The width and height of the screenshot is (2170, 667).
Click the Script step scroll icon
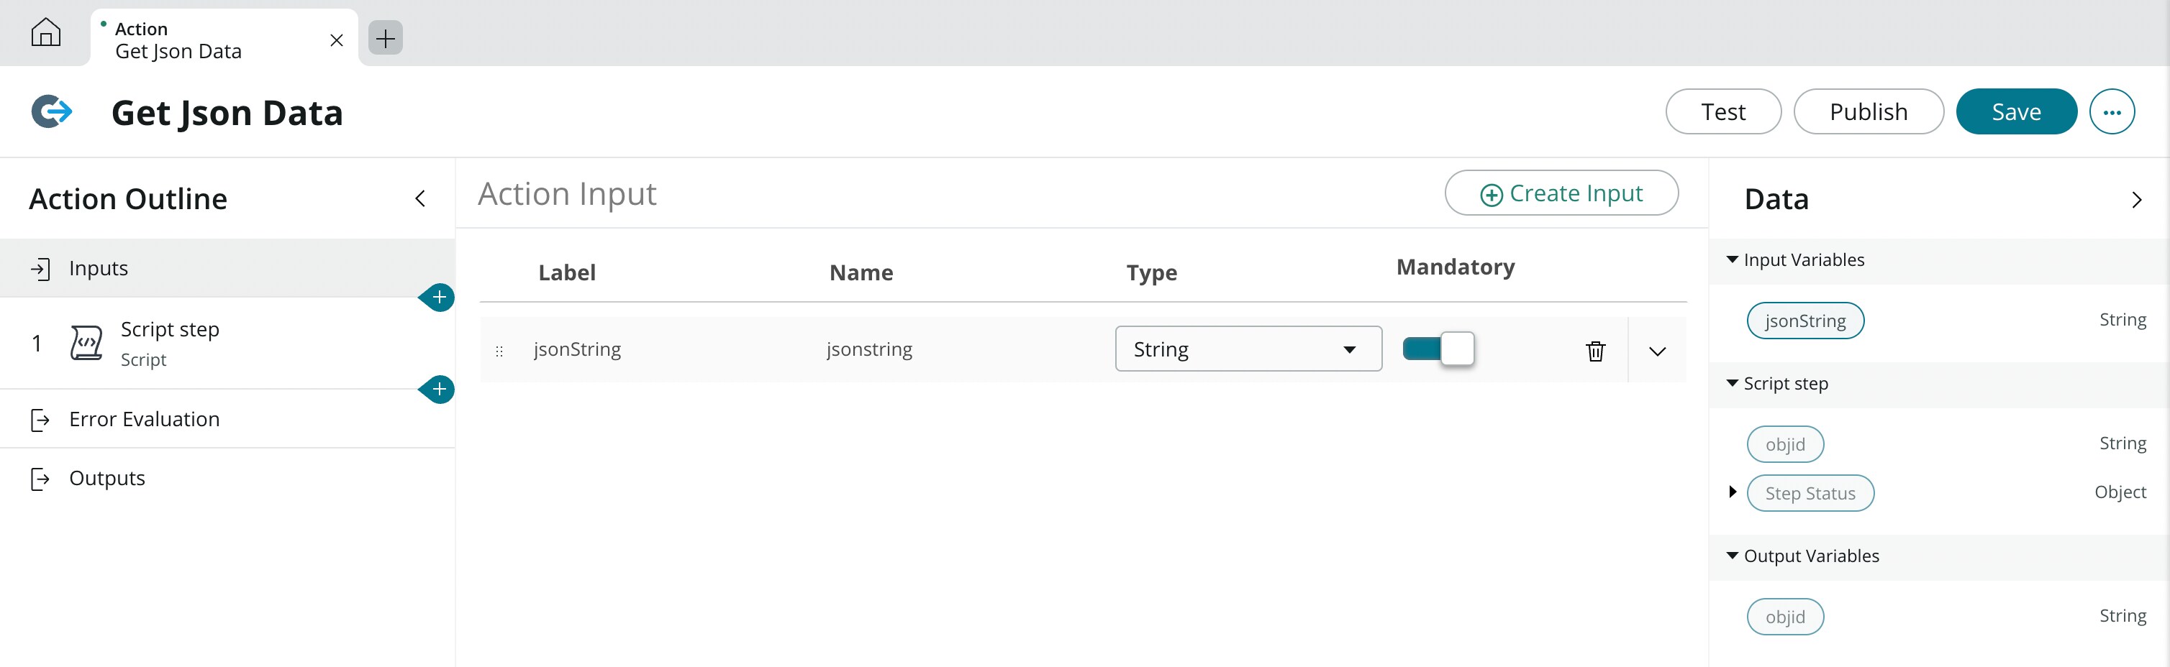pyautogui.click(x=86, y=342)
